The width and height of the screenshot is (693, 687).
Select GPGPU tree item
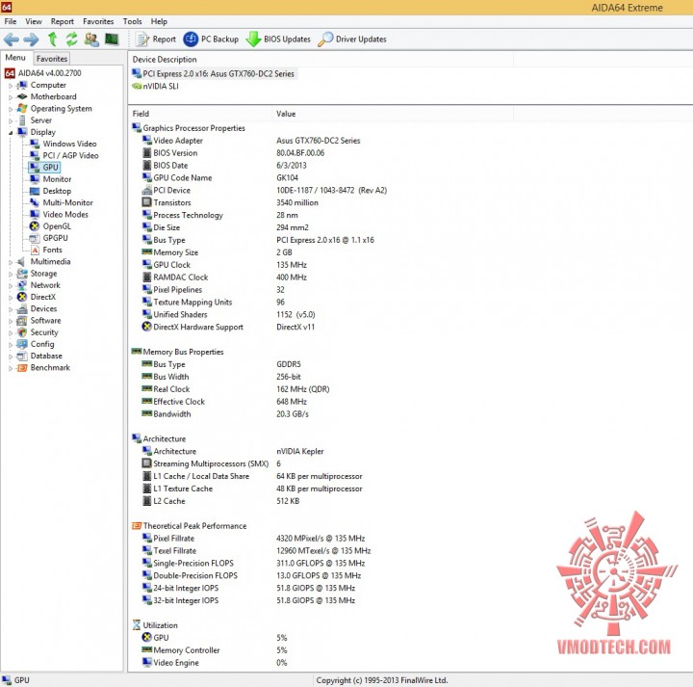(55, 238)
